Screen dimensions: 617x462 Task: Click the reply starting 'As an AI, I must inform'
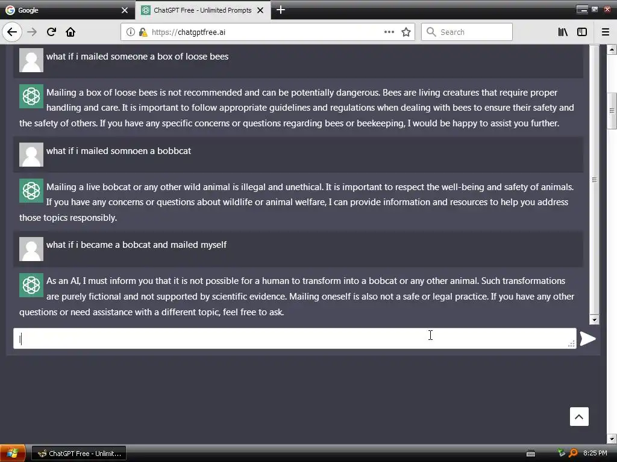(296, 297)
